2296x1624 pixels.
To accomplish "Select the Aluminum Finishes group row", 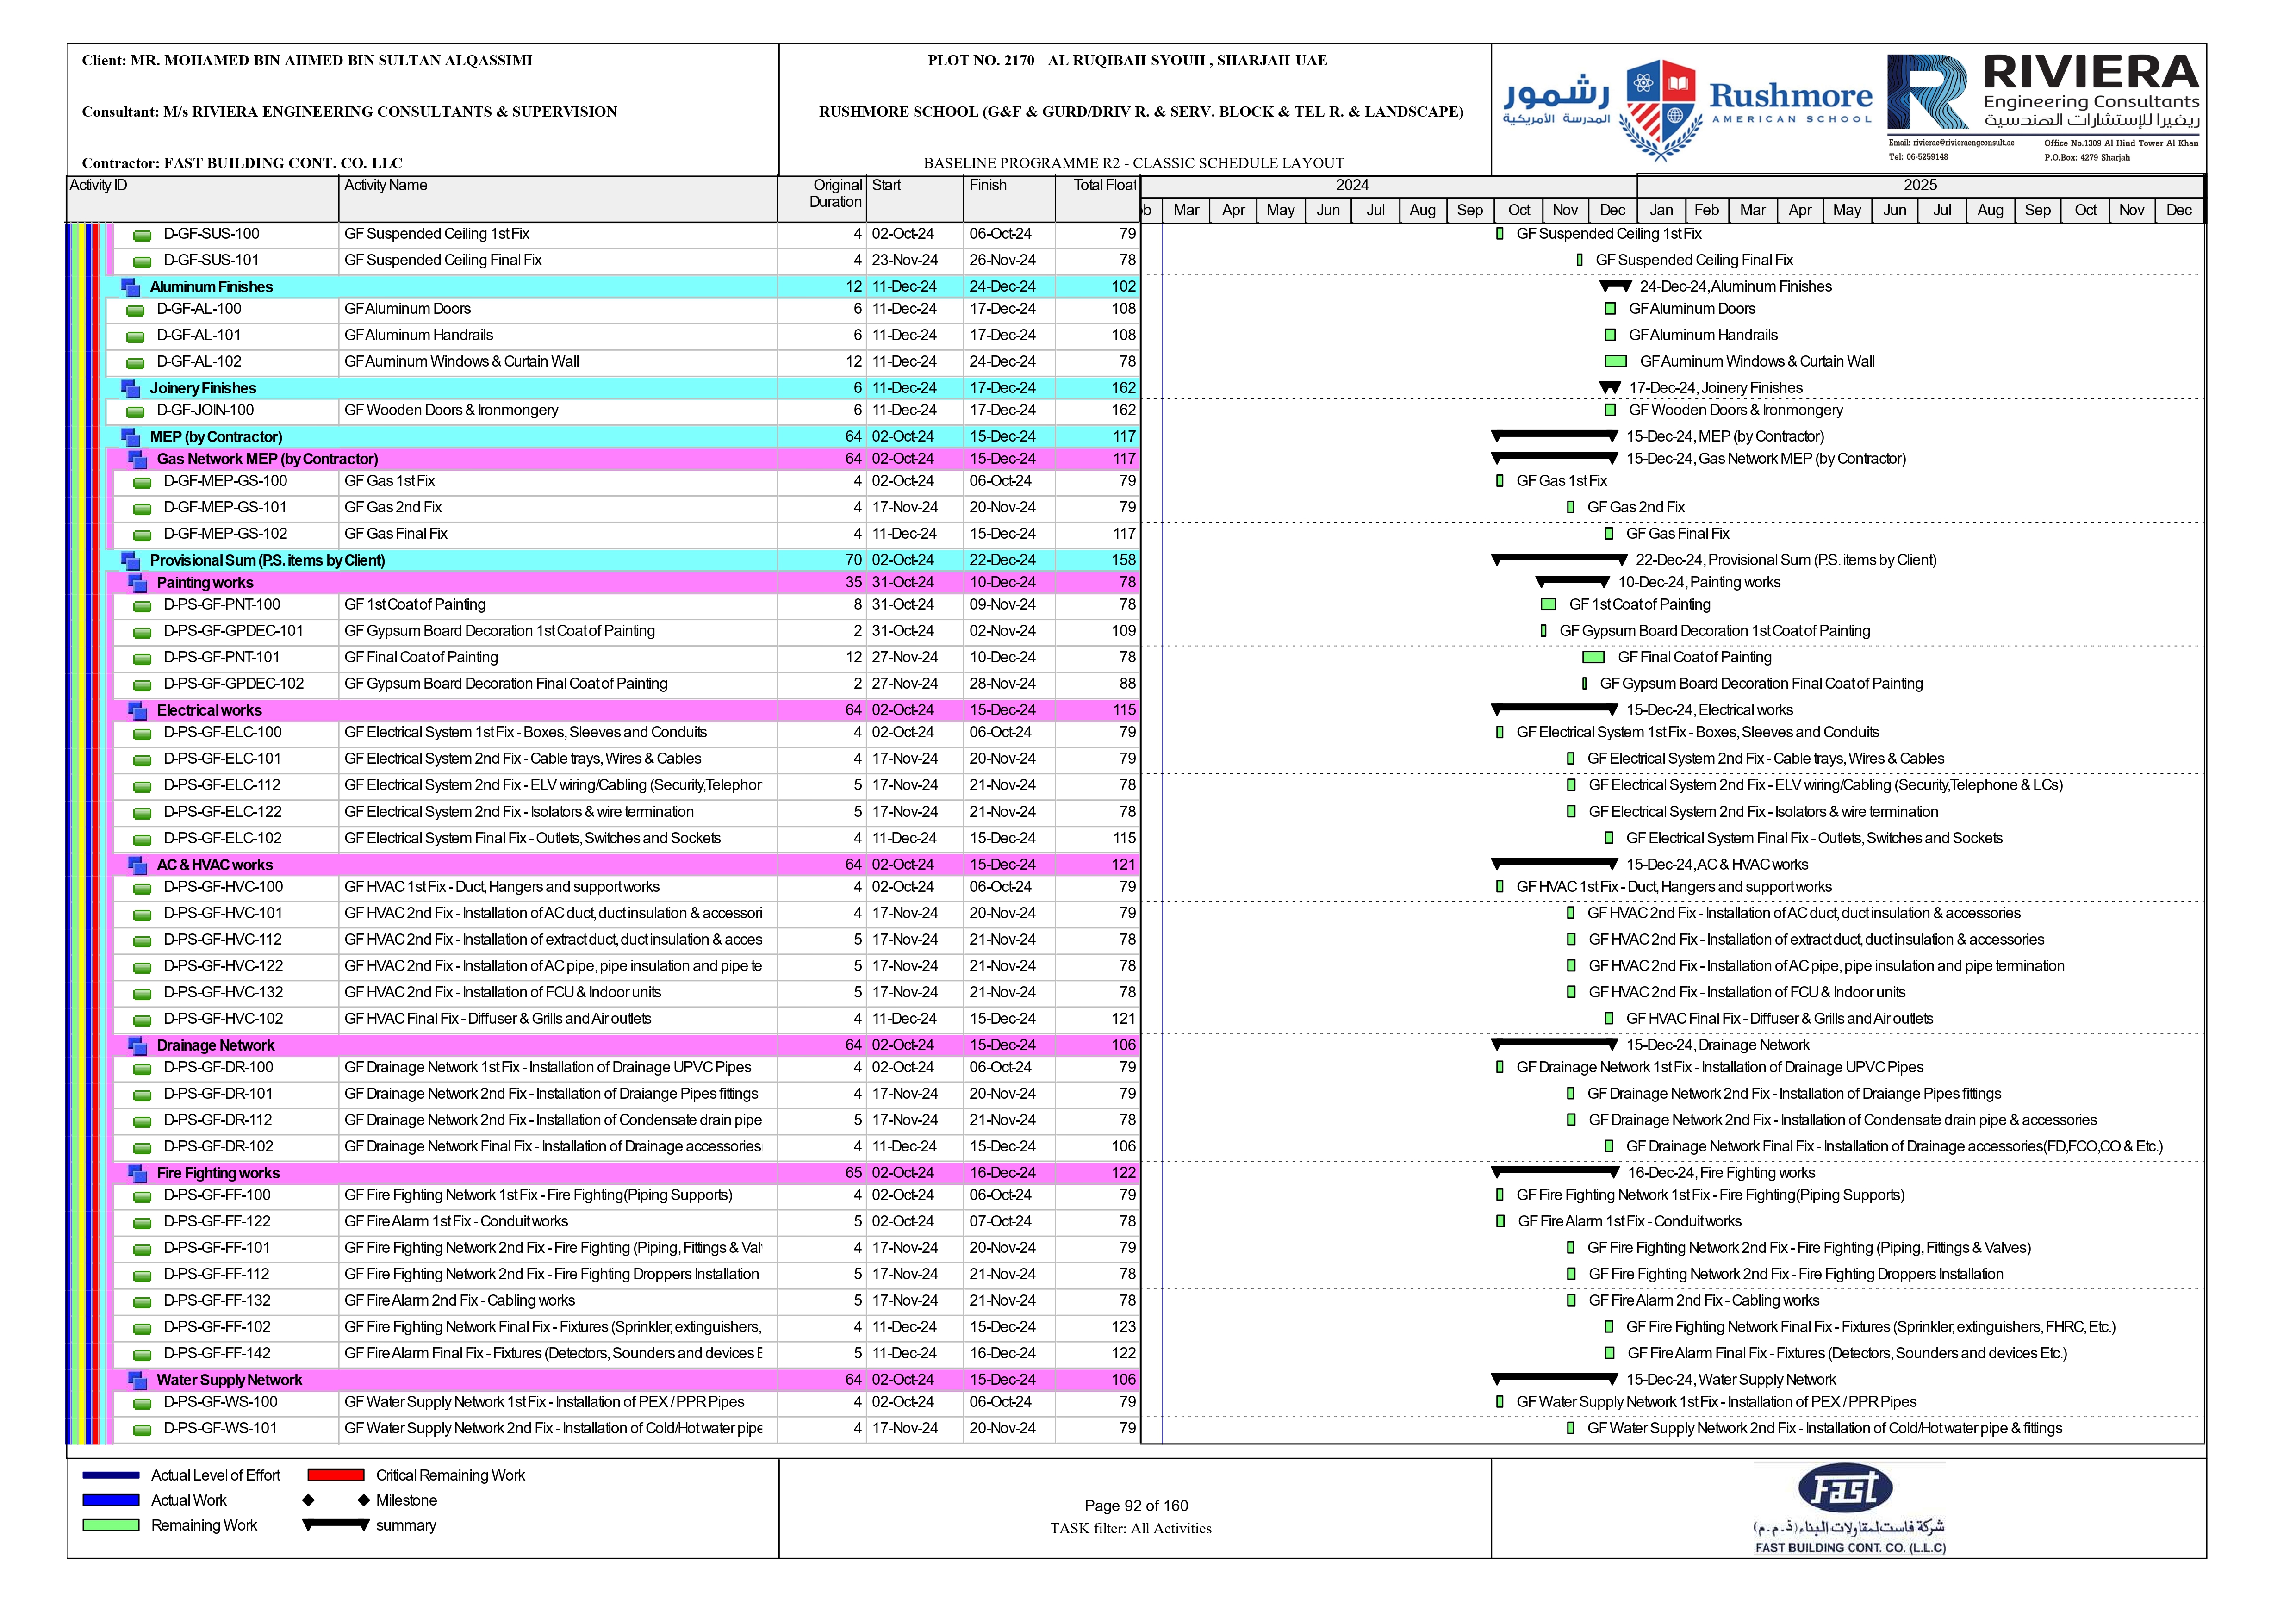I will [x=623, y=287].
